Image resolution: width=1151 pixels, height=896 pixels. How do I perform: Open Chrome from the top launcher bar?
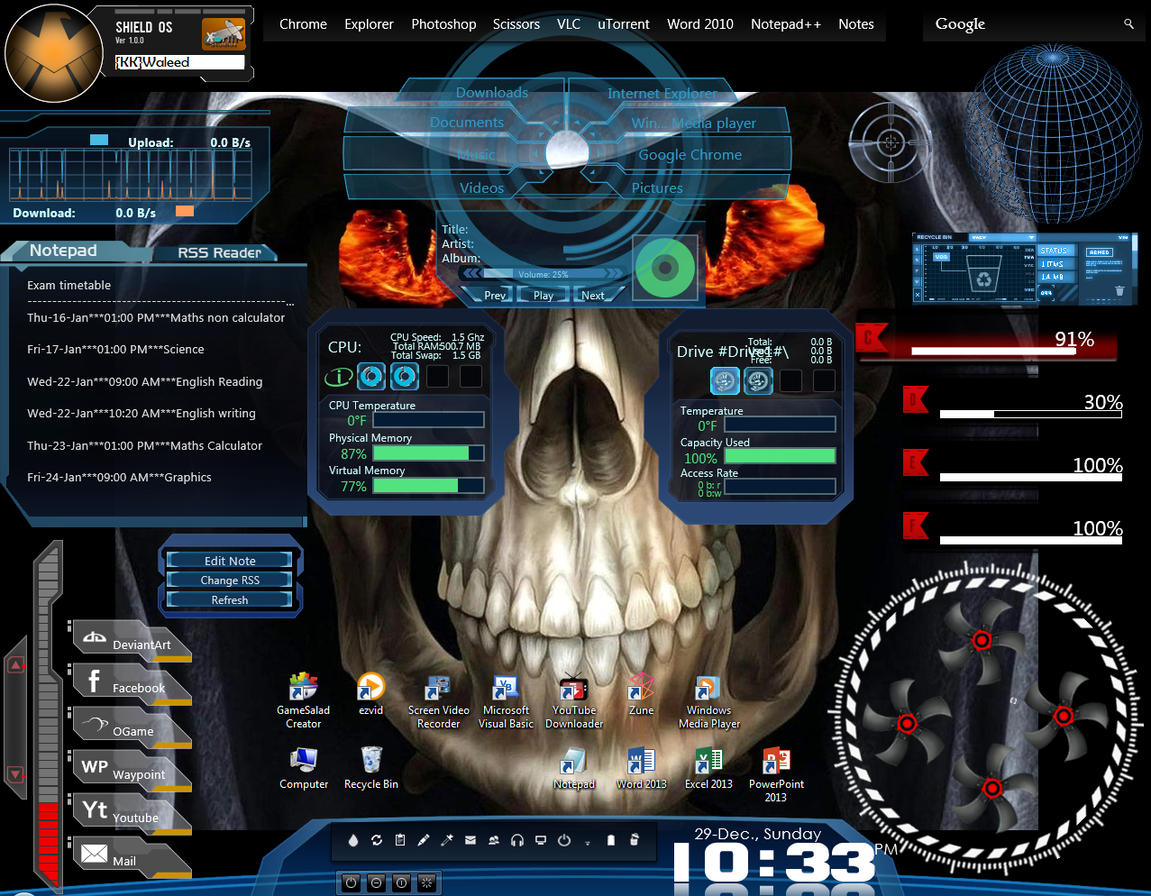click(303, 24)
